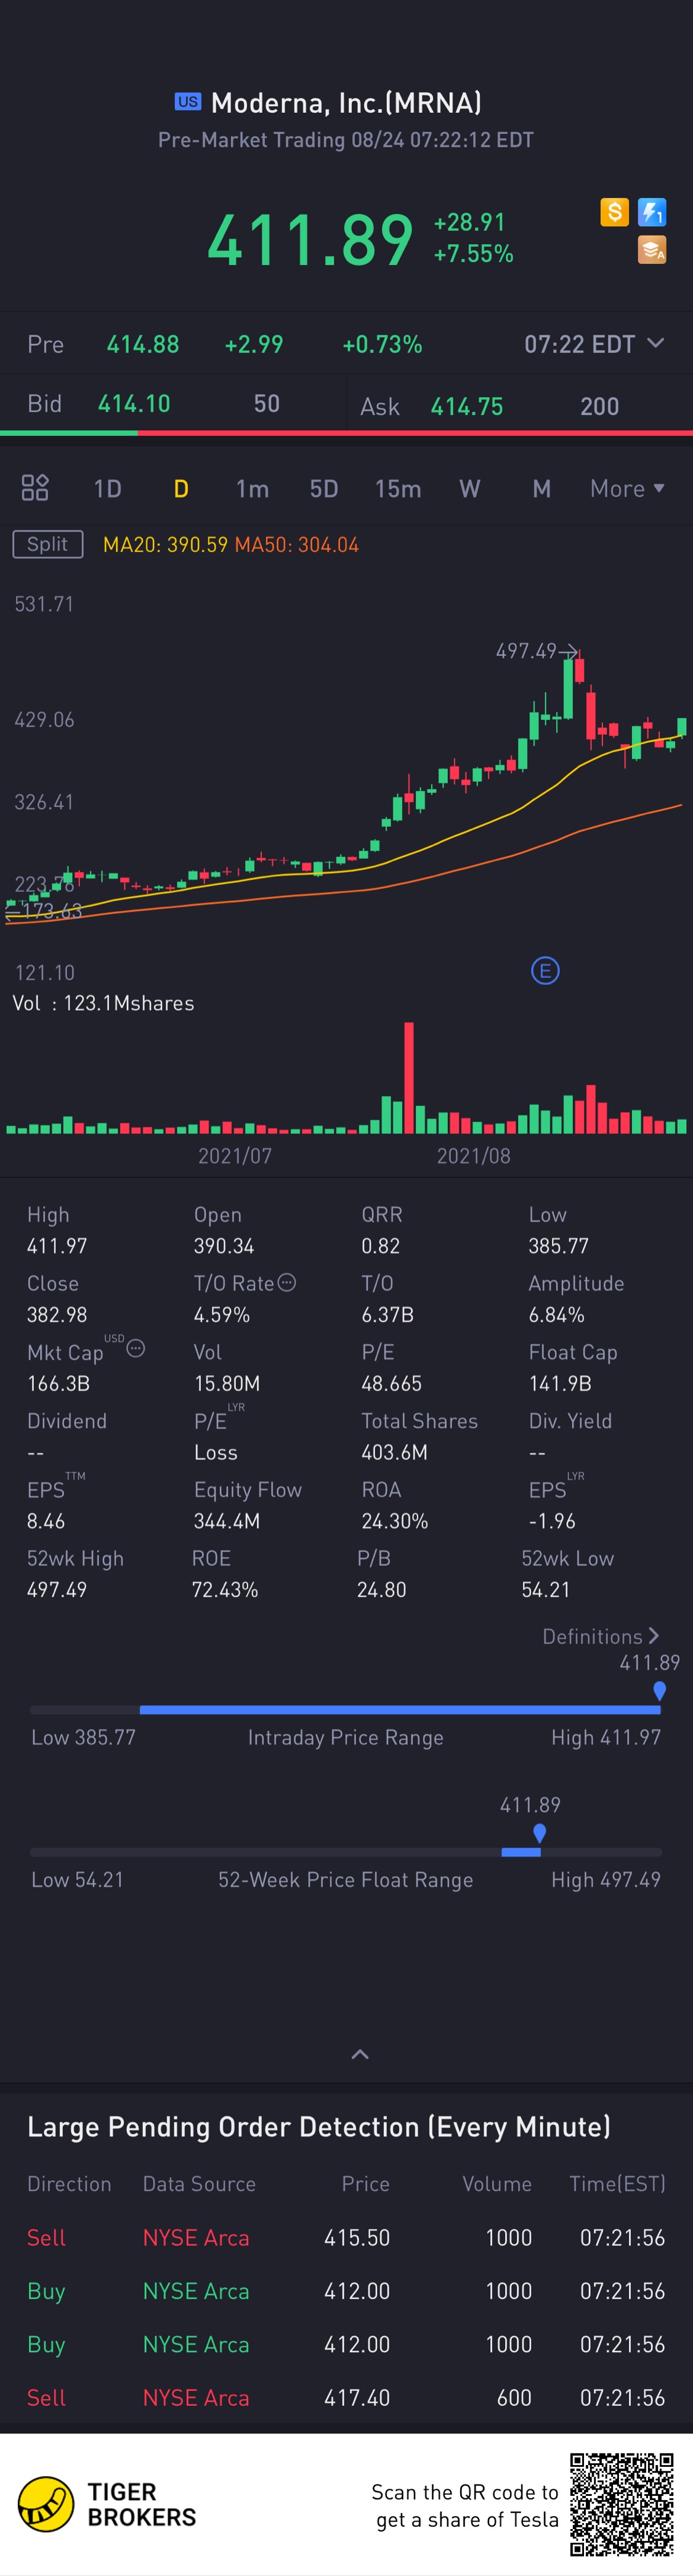The image size is (693, 2576).
Task: Tap the 52-Week Price Float Range marker
Action: [539, 1834]
